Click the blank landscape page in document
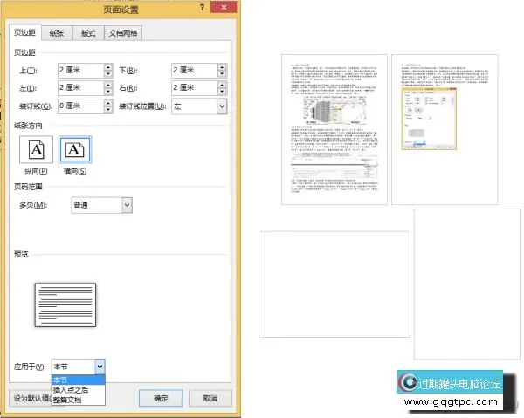This screenshot has width=524, height=418. pos(334,284)
